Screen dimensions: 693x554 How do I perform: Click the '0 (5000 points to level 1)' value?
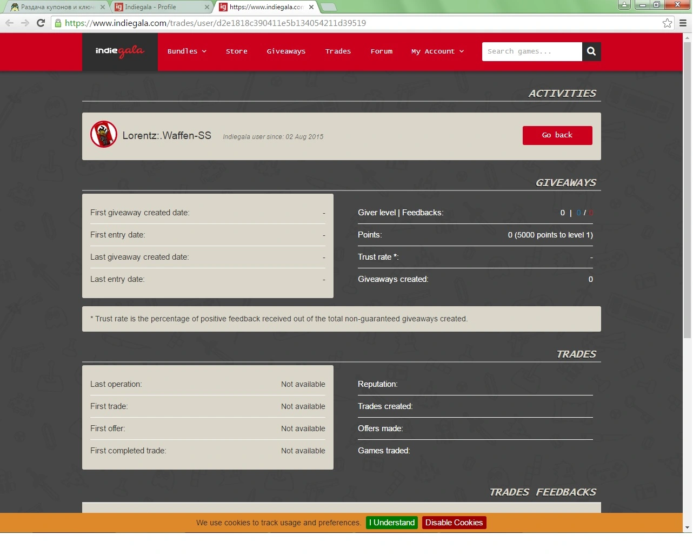coord(550,235)
